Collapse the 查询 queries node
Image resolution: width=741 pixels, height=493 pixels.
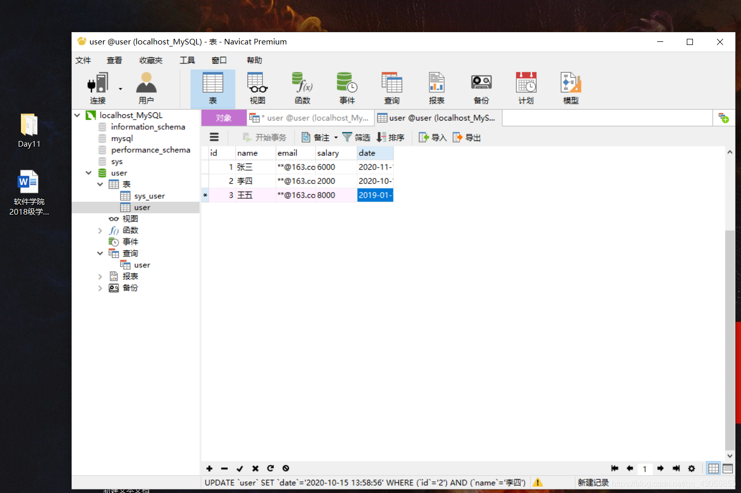click(x=100, y=253)
